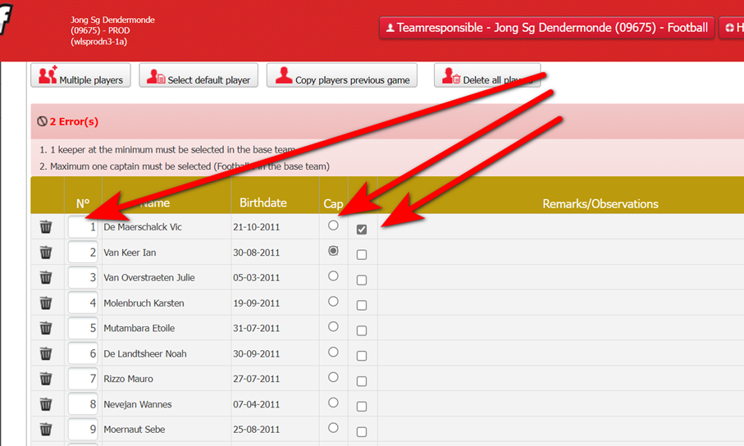Viewport: 744px width, 446px height.
Task: Remove Van Overstraeten Julie using trash icon
Action: 46,278
